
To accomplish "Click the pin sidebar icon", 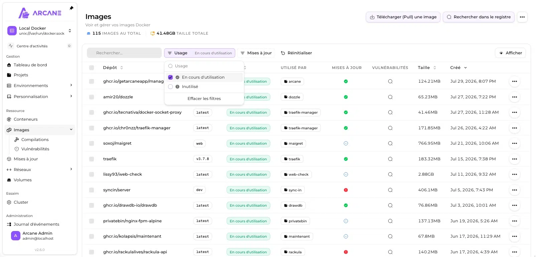I will [71, 8].
